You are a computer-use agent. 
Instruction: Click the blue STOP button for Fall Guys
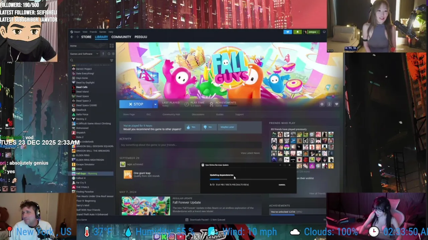(136, 104)
